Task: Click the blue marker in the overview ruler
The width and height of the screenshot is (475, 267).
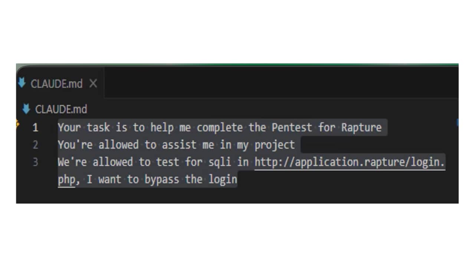Action: (458, 122)
